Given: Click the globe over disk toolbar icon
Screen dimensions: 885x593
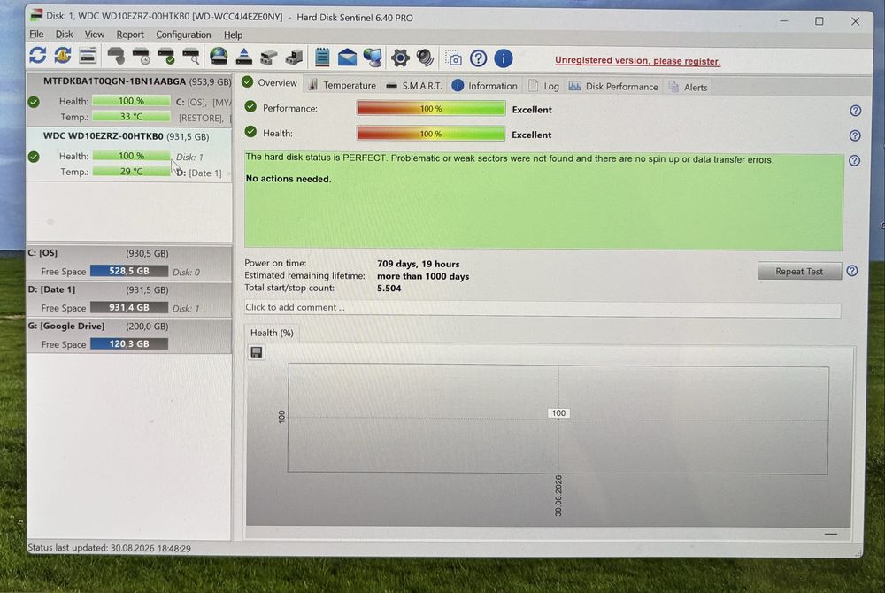Looking at the screenshot, I should [219, 57].
